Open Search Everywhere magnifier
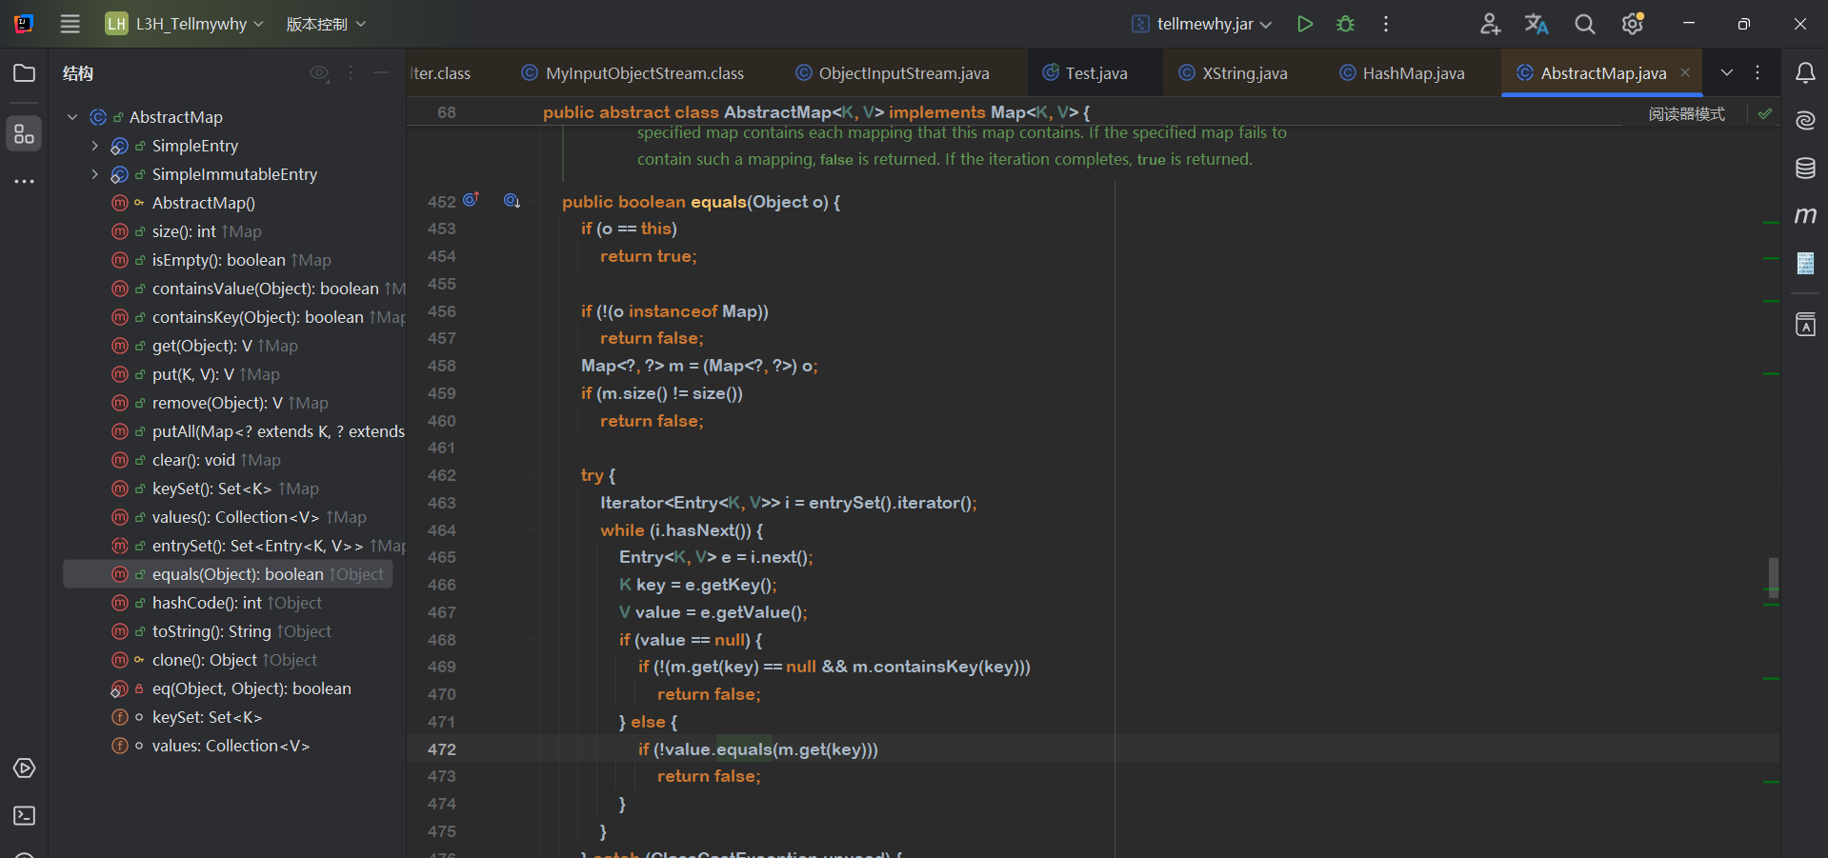Viewport: 1828px width, 858px height. 1584,24
